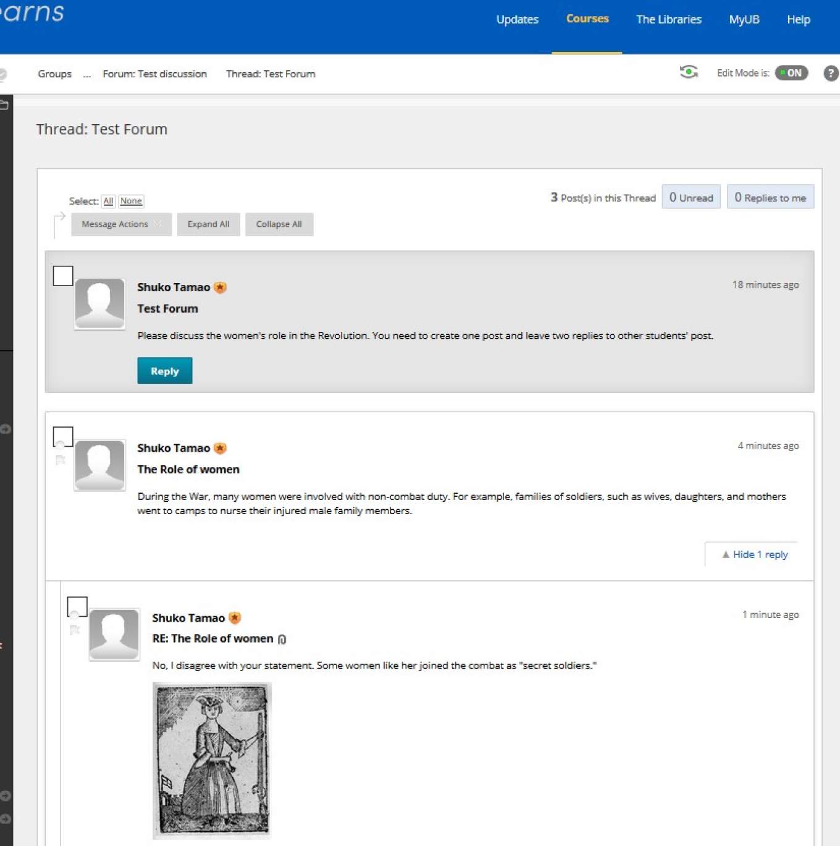Click flag icon on the RE: reply post
The image size is (840, 846).
point(75,630)
